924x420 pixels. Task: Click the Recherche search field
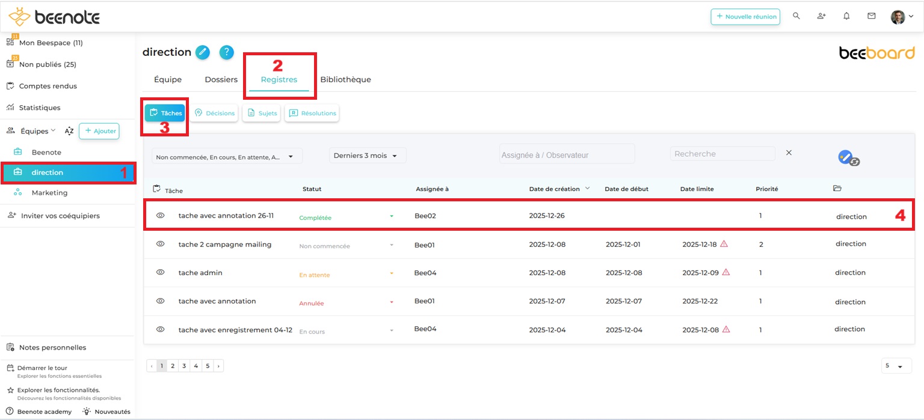click(x=722, y=154)
